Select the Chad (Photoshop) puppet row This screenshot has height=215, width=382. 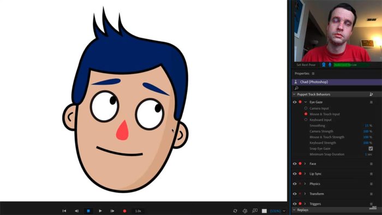coord(337,82)
